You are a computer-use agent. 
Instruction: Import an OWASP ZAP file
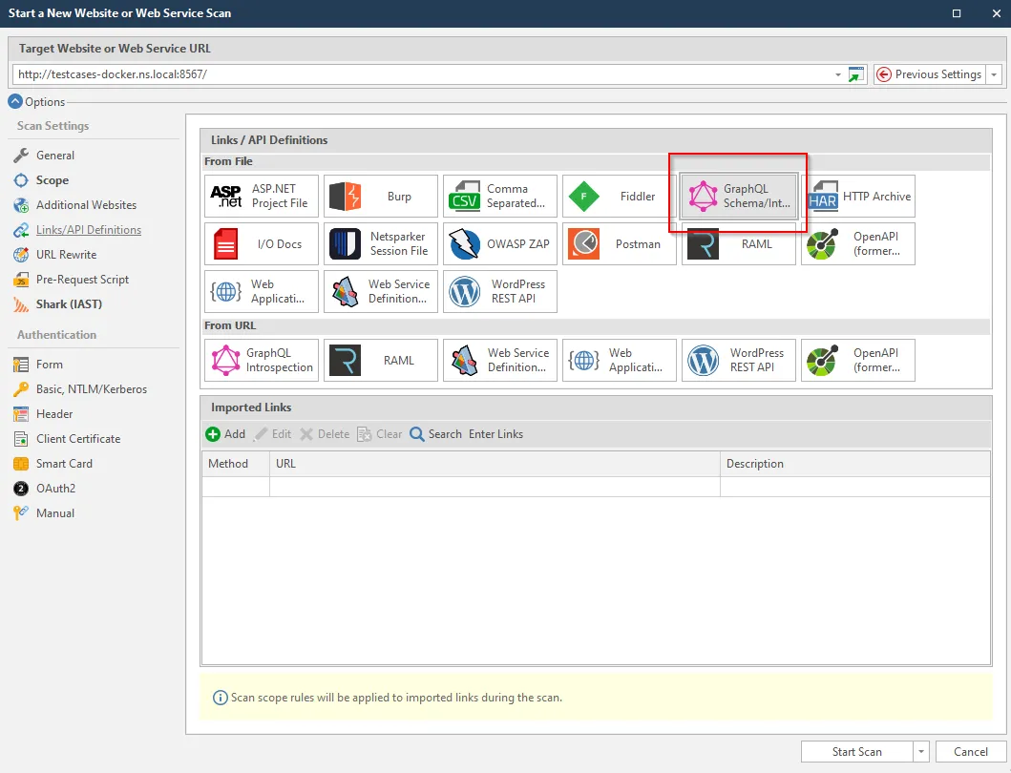click(499, 243)
